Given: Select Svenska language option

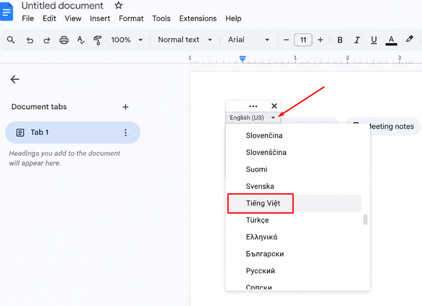Looking at the screenshot, I should [x=294, y=186].
